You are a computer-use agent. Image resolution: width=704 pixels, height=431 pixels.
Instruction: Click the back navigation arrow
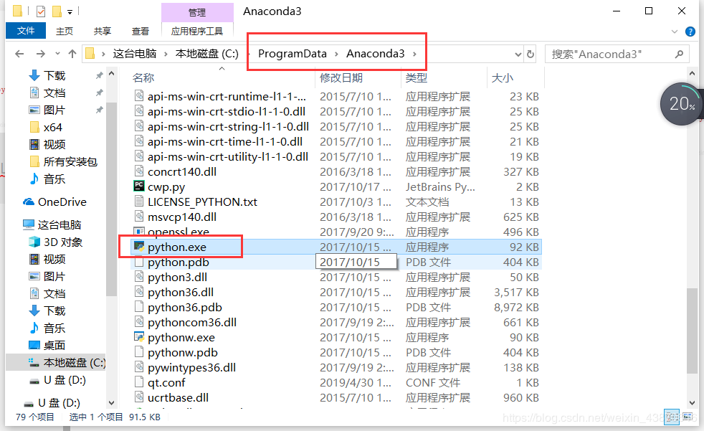19,53
